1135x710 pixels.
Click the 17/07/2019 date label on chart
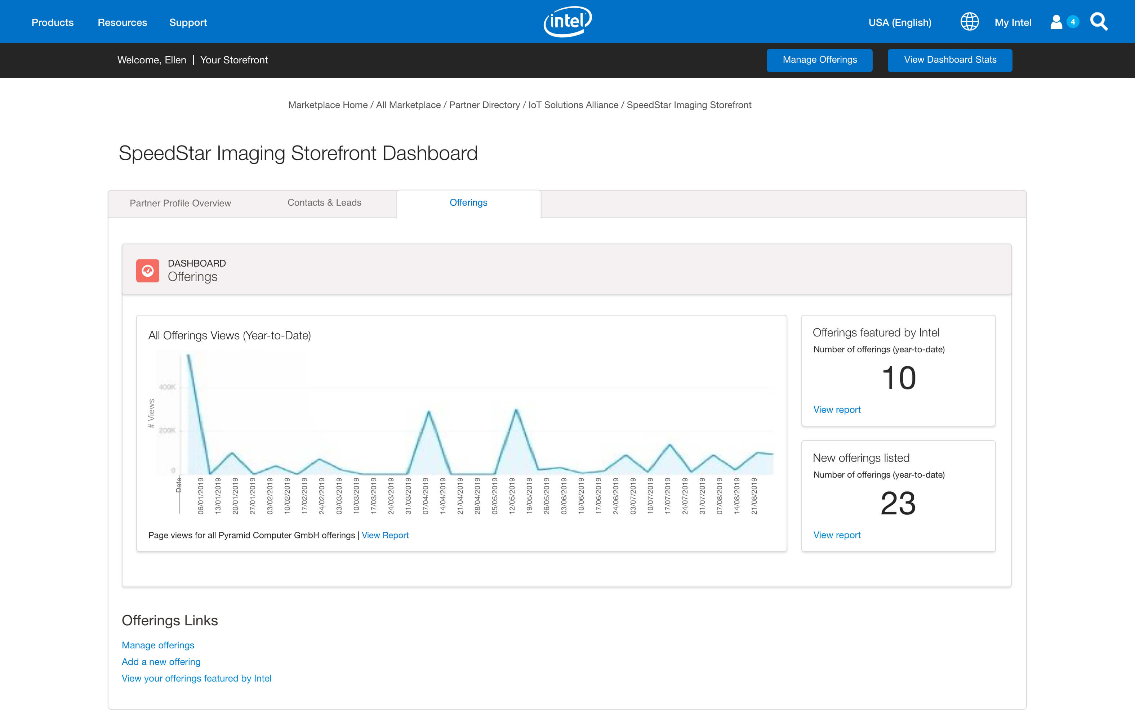point(667,496)
